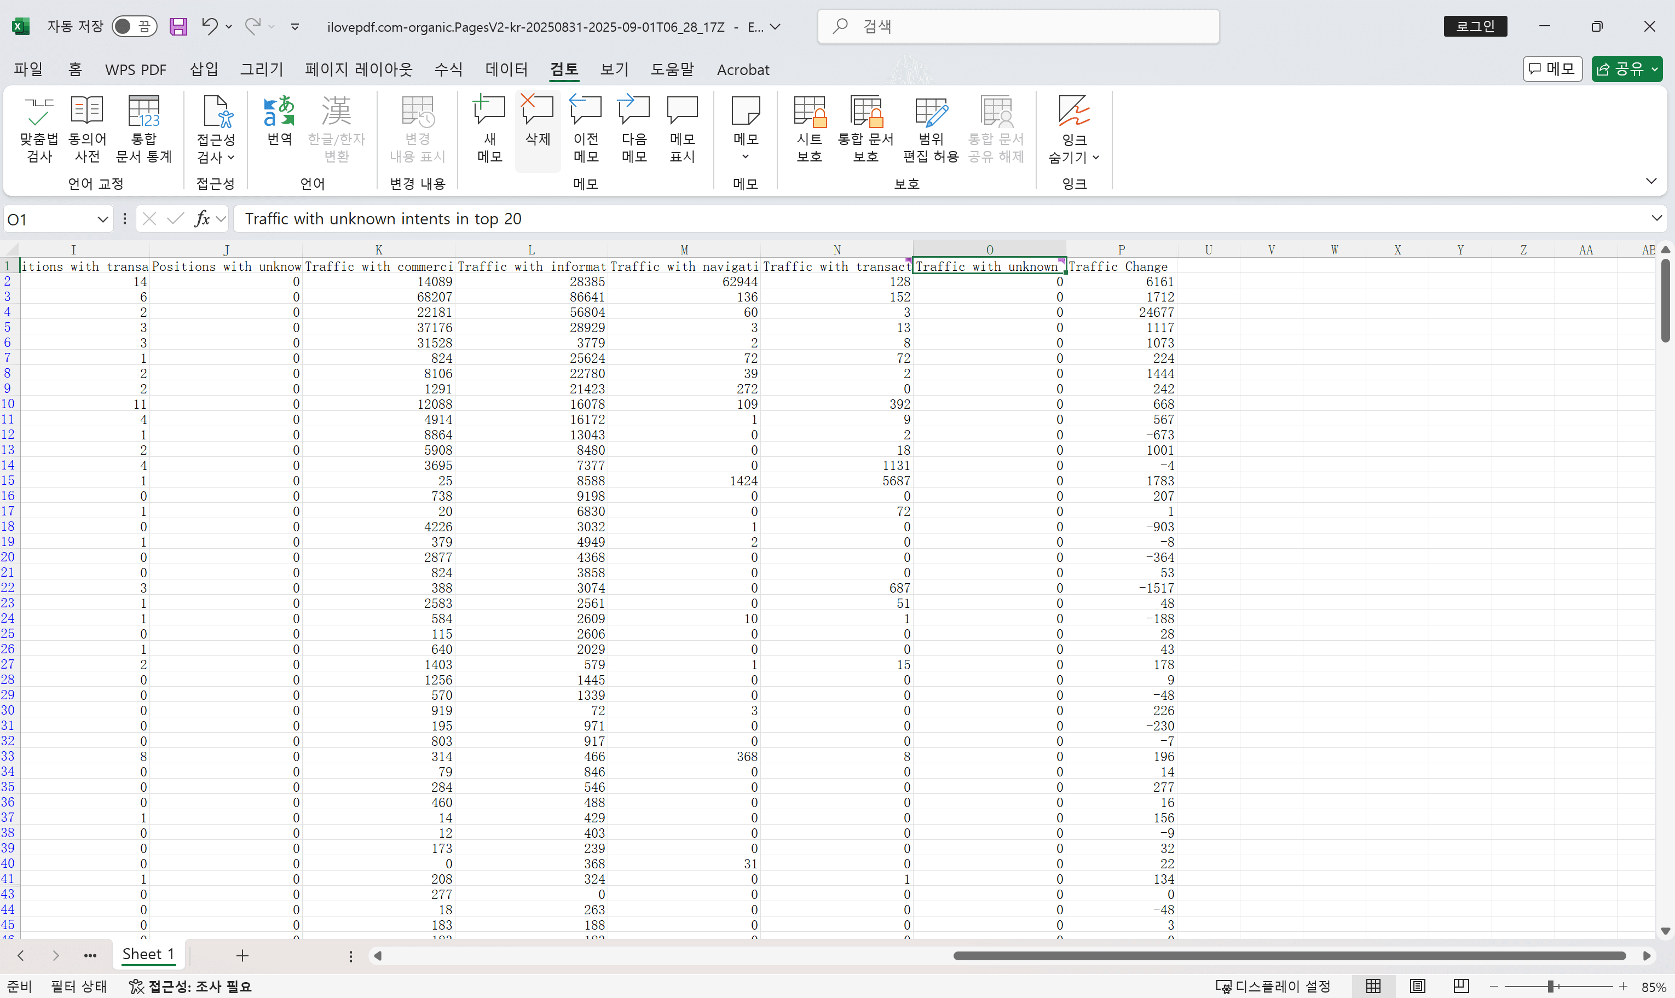The width and height of the screenshot is (1675, 998).
Task: Collapse the ribbon with the chevron
Action: [x=1651, y=181]
